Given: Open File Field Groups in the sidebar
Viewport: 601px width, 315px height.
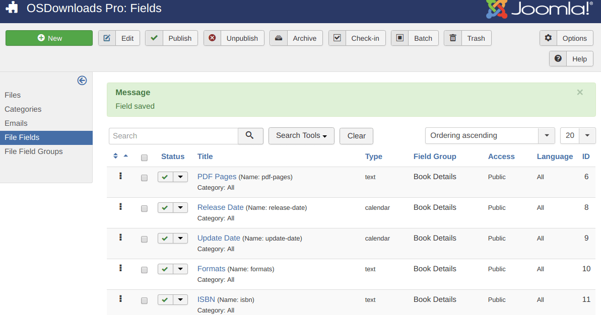Looking at the screenshot, I should click(x=34, y=151).
